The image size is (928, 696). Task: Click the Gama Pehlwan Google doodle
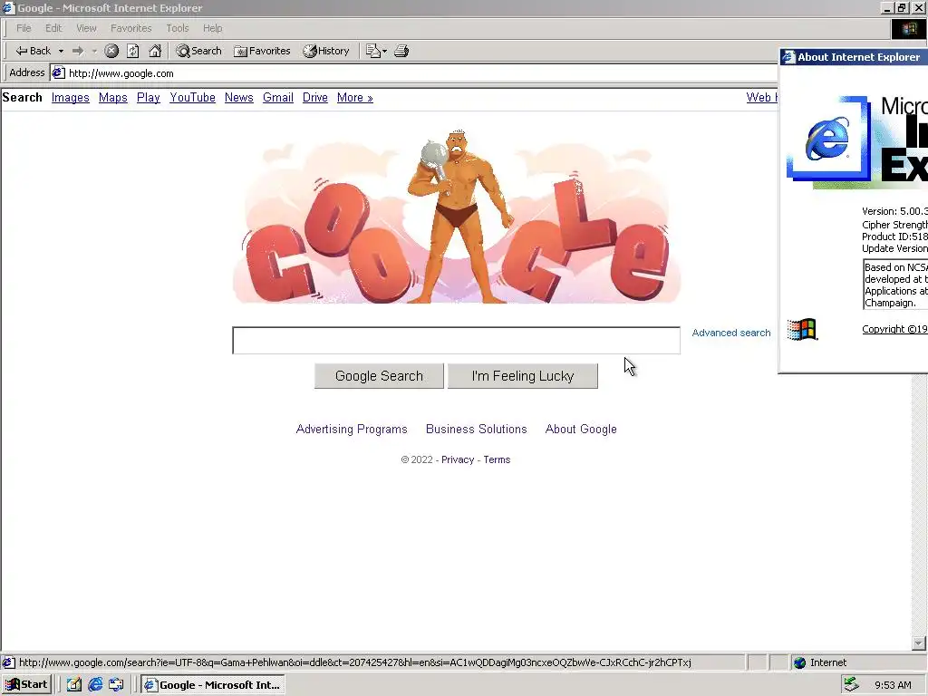click(457, 216)
